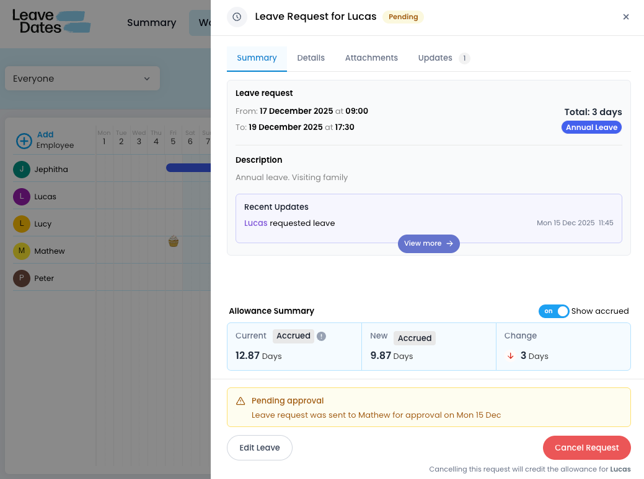644x479 pixels.
Task: Click the Lucas link in Recent Updates
Action: coord(255,223)
